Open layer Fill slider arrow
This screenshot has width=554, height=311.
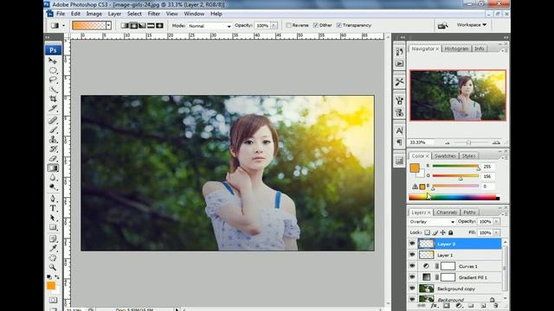click(x=497, y=232)
